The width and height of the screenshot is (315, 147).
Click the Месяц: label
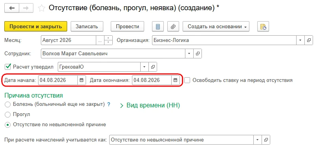pos(13,40)
